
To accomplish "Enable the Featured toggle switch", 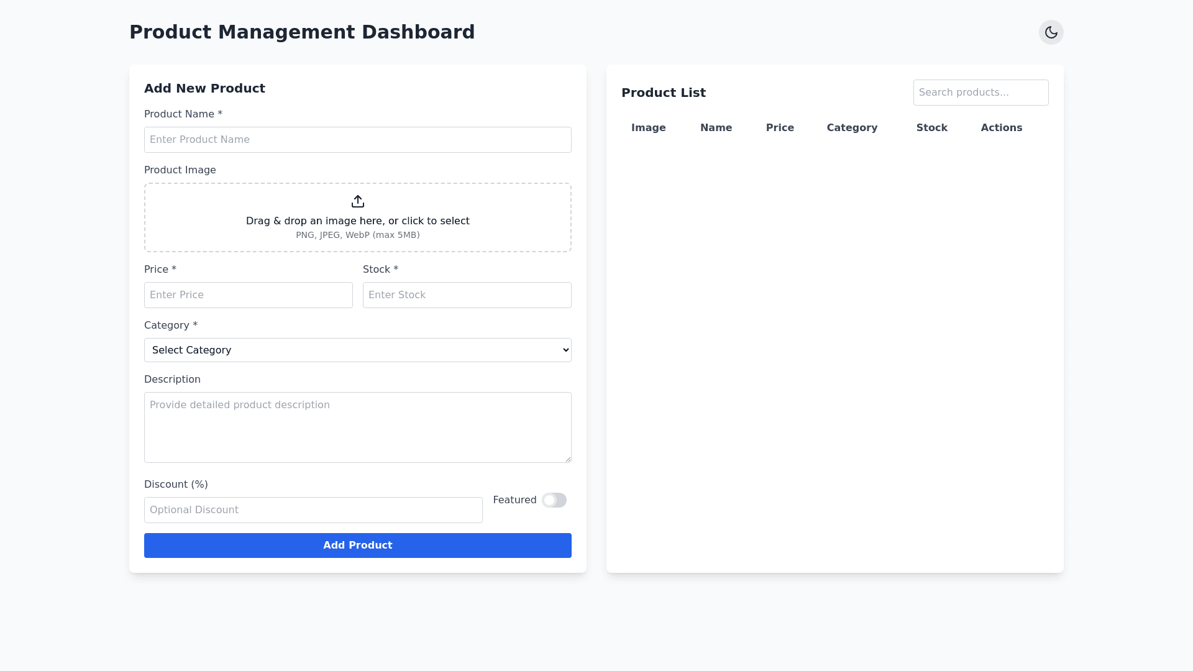I will tap(554, 500).
